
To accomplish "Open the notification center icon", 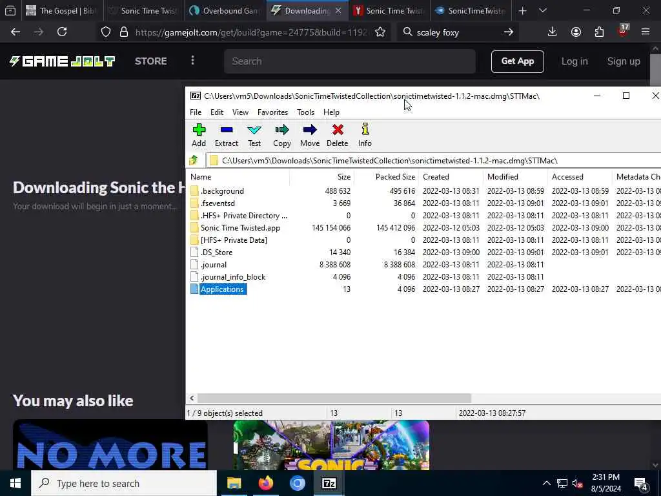I will 641,484.
